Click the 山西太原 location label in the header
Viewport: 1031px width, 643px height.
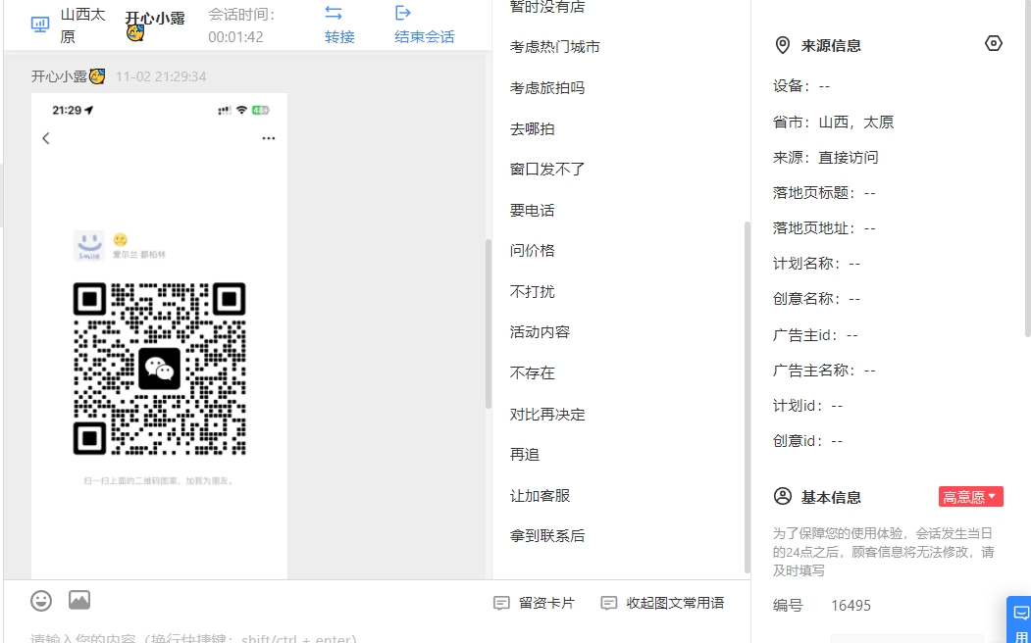[82, 25]
